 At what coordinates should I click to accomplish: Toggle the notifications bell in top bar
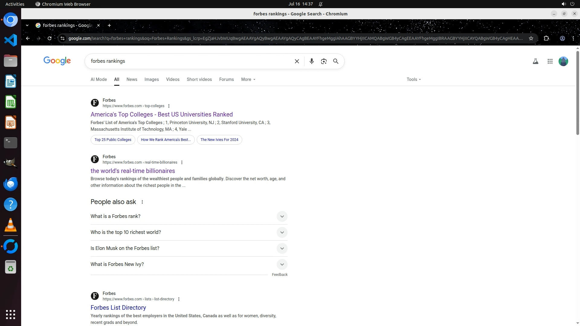pos(321,4)
